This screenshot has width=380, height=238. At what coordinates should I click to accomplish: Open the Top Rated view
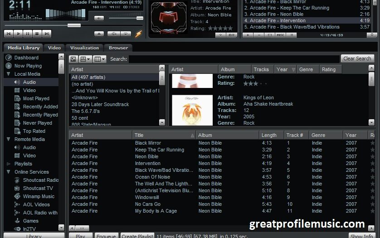[34, 131]
